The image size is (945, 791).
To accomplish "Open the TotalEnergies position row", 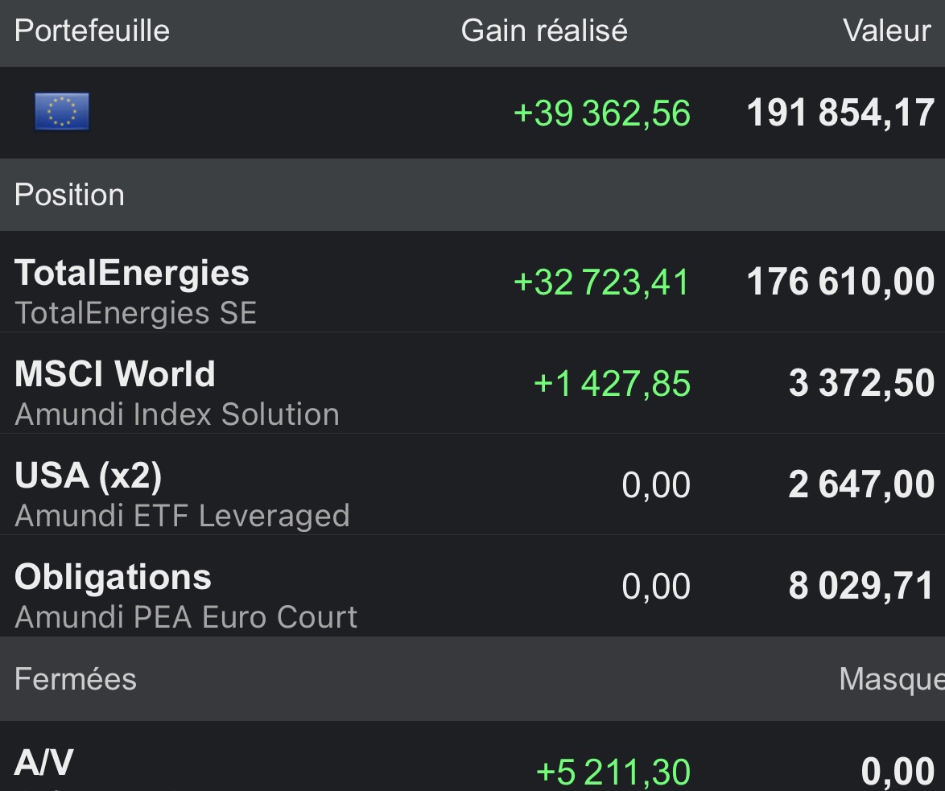I will (472, 282).
